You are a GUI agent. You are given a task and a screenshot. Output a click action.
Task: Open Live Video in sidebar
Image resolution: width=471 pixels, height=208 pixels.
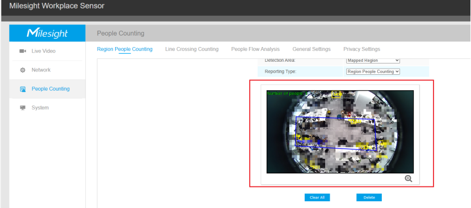tap(47, 51)
